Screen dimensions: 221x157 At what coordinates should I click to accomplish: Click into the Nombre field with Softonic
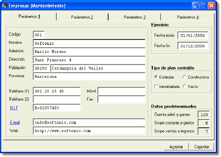click(89, 43)
